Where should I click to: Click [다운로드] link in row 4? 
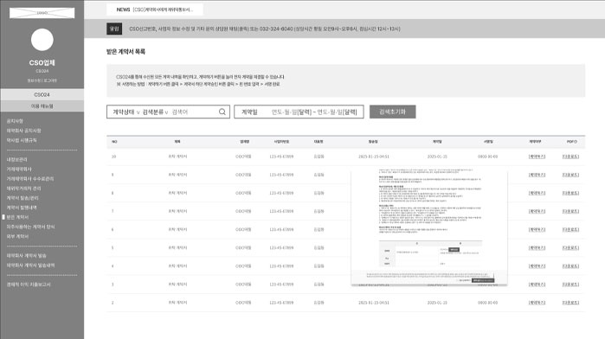pos(570,266)
